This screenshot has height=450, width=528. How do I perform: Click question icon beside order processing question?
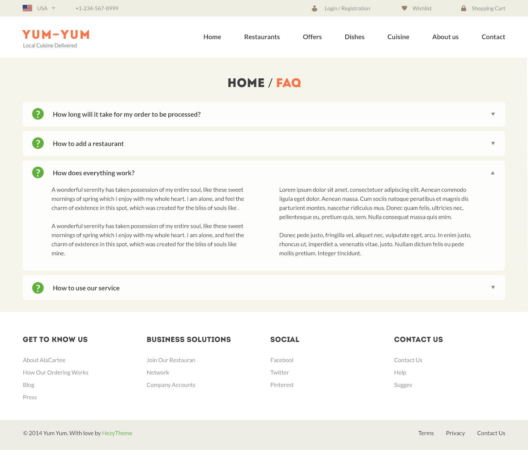[38, 114]
